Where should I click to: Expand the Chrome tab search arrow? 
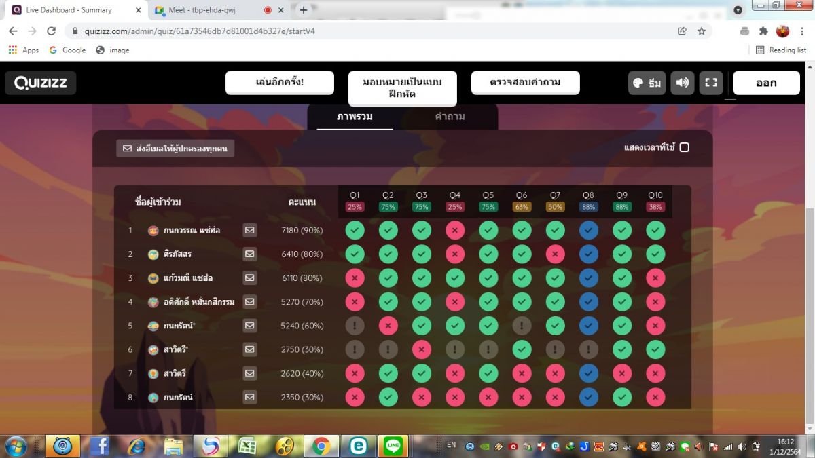(738, 10)
